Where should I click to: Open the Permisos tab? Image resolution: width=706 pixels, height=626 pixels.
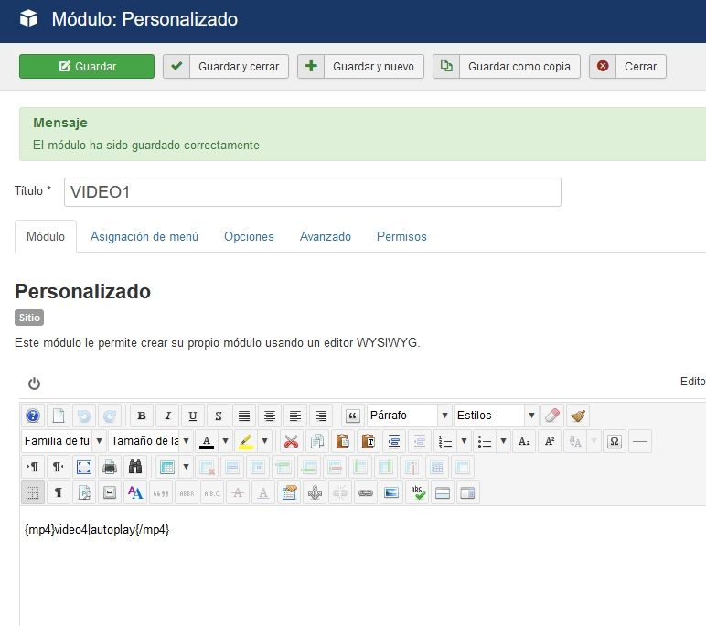(401, 237)
